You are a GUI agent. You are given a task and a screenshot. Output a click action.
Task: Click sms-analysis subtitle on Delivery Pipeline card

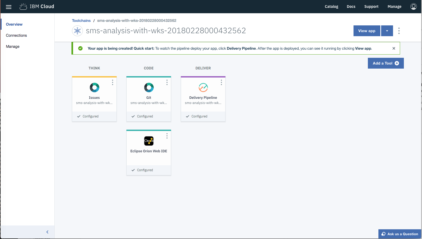click(203, 103)
